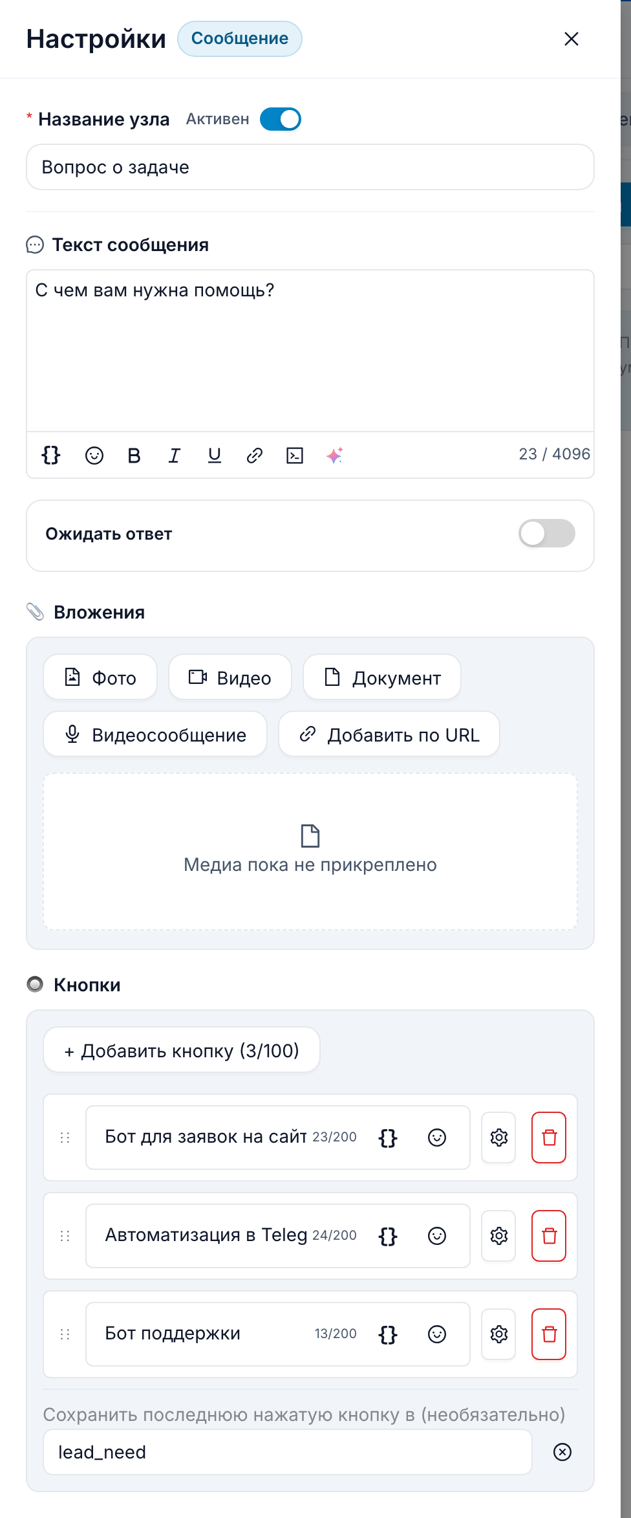Grab drag handle of Бот для заявок row
Viewport: 631px width, 1518px height.
[x=65, y=1138]
